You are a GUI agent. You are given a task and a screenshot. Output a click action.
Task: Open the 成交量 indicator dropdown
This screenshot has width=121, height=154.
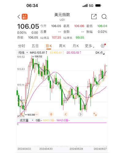(x=25, y=120)
